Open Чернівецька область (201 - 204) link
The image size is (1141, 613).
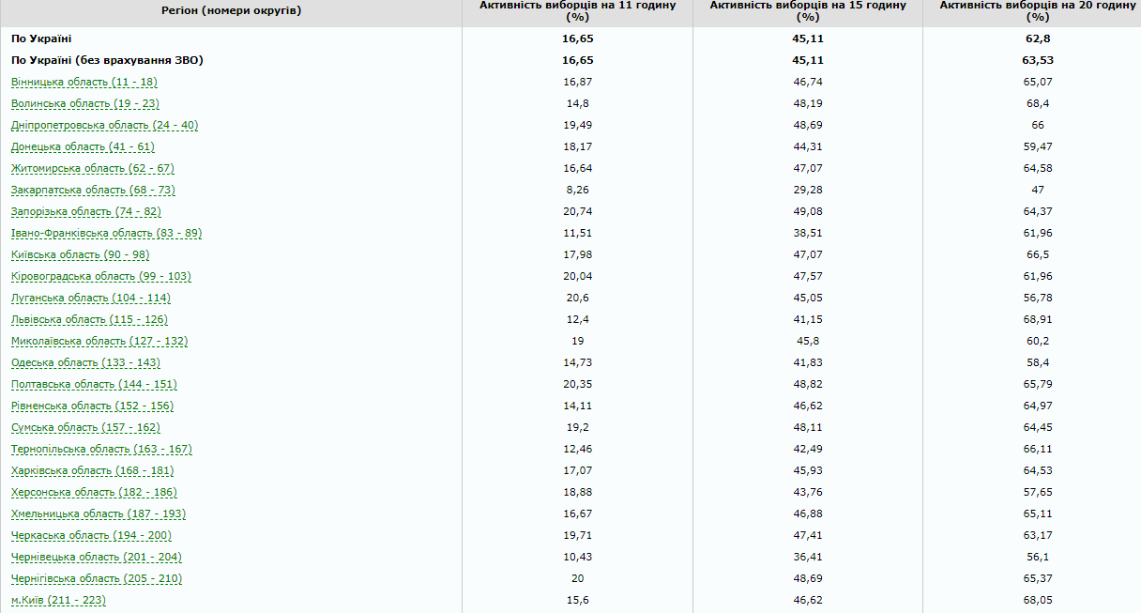point(97,557)
